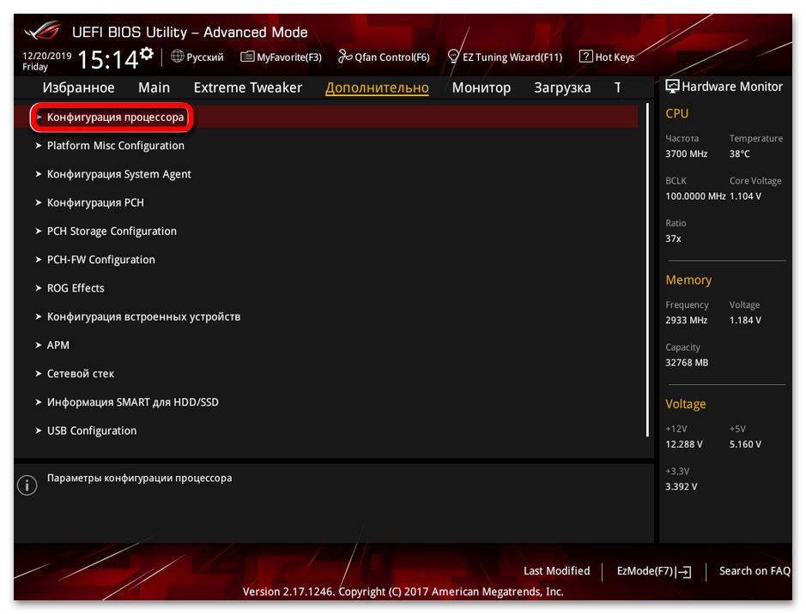806x614 pixels.
Task: Expand arrow beside PCH Storage Configuration
Action: click(38, 231)
